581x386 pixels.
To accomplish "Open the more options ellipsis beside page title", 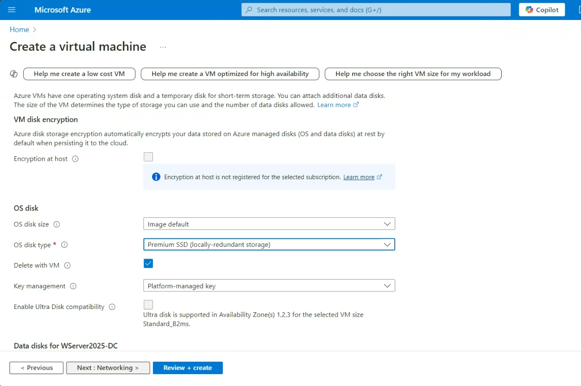I will (163, 47).
